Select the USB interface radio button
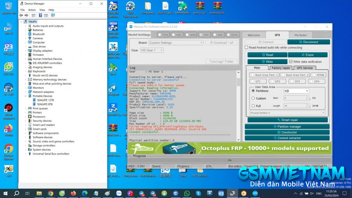 point(173,35)
